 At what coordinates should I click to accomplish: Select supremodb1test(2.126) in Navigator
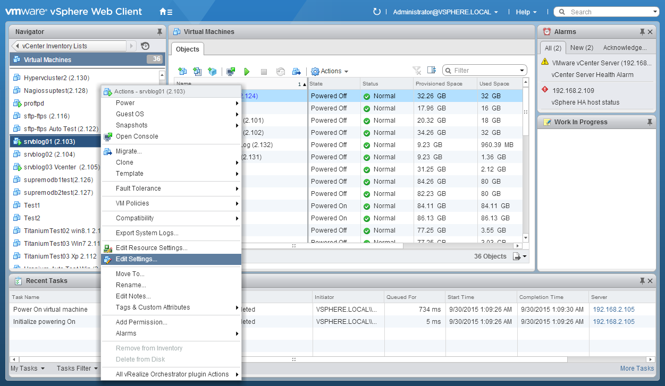click(x=58, y=180)
